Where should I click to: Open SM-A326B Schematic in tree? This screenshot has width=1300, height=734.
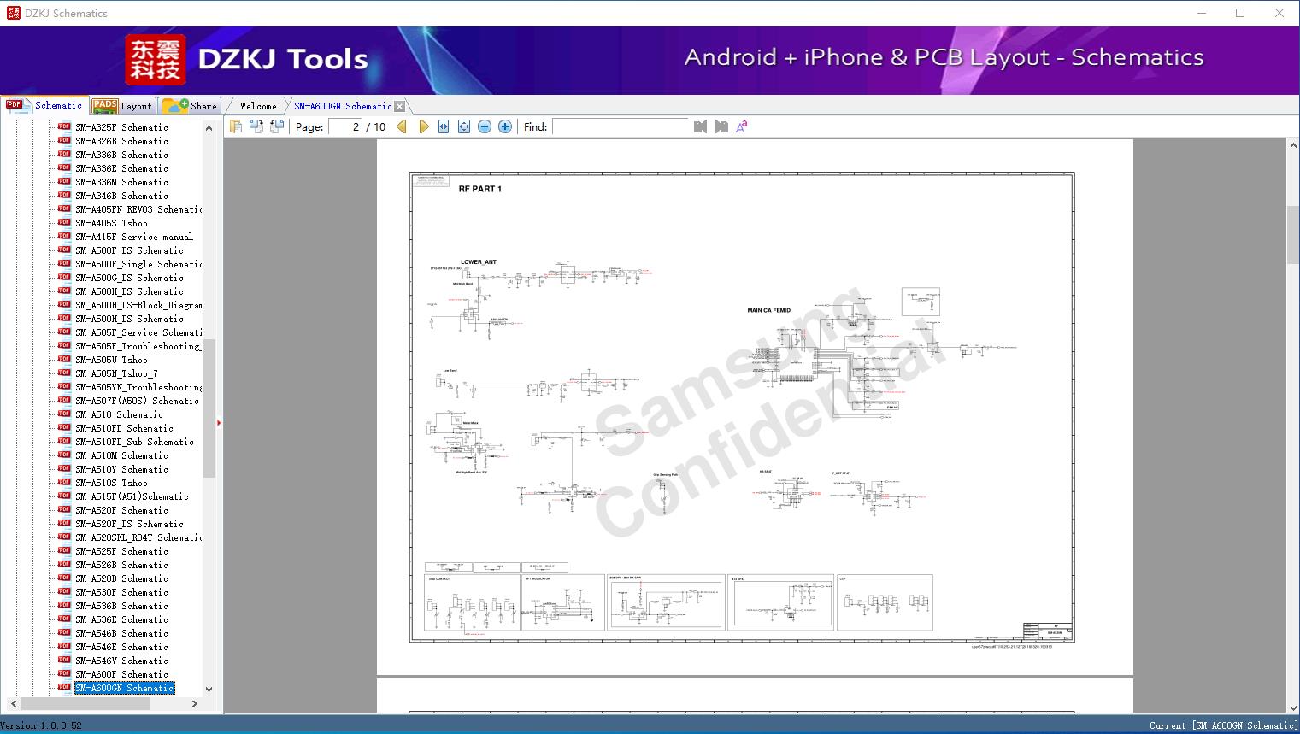[x=121, y=141]
